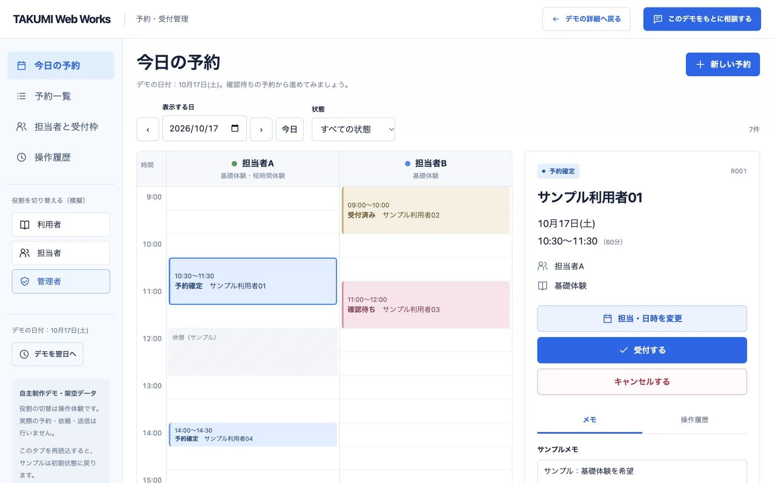Select サンプル利用者04 booking at 14:00

[x=253, y=435]
